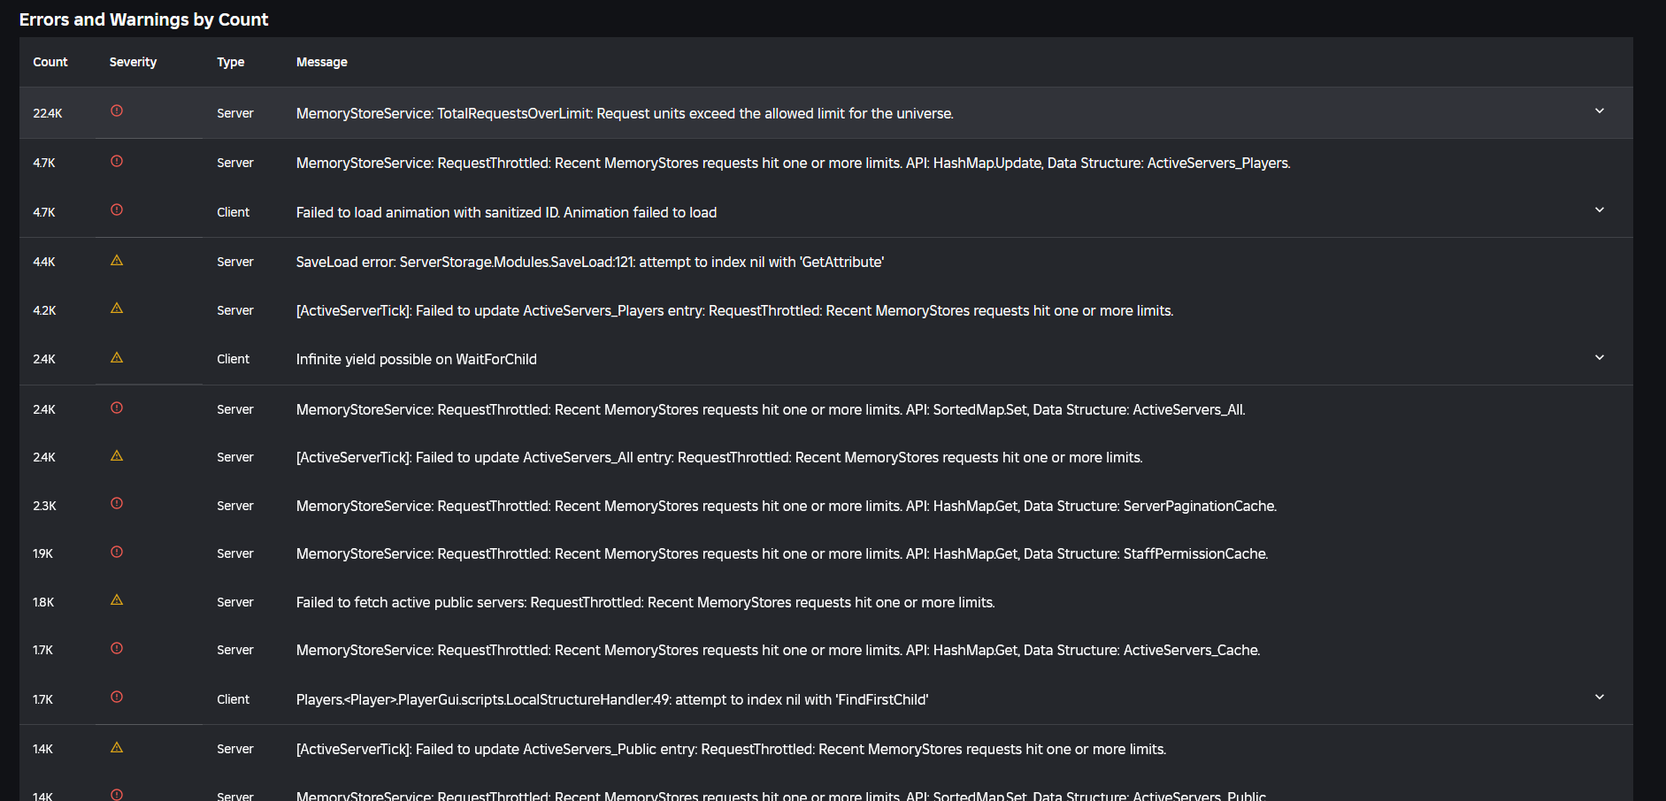1666x801 pixels.
Task: Click the Severity column header
Action: click(x=133, y=62)
